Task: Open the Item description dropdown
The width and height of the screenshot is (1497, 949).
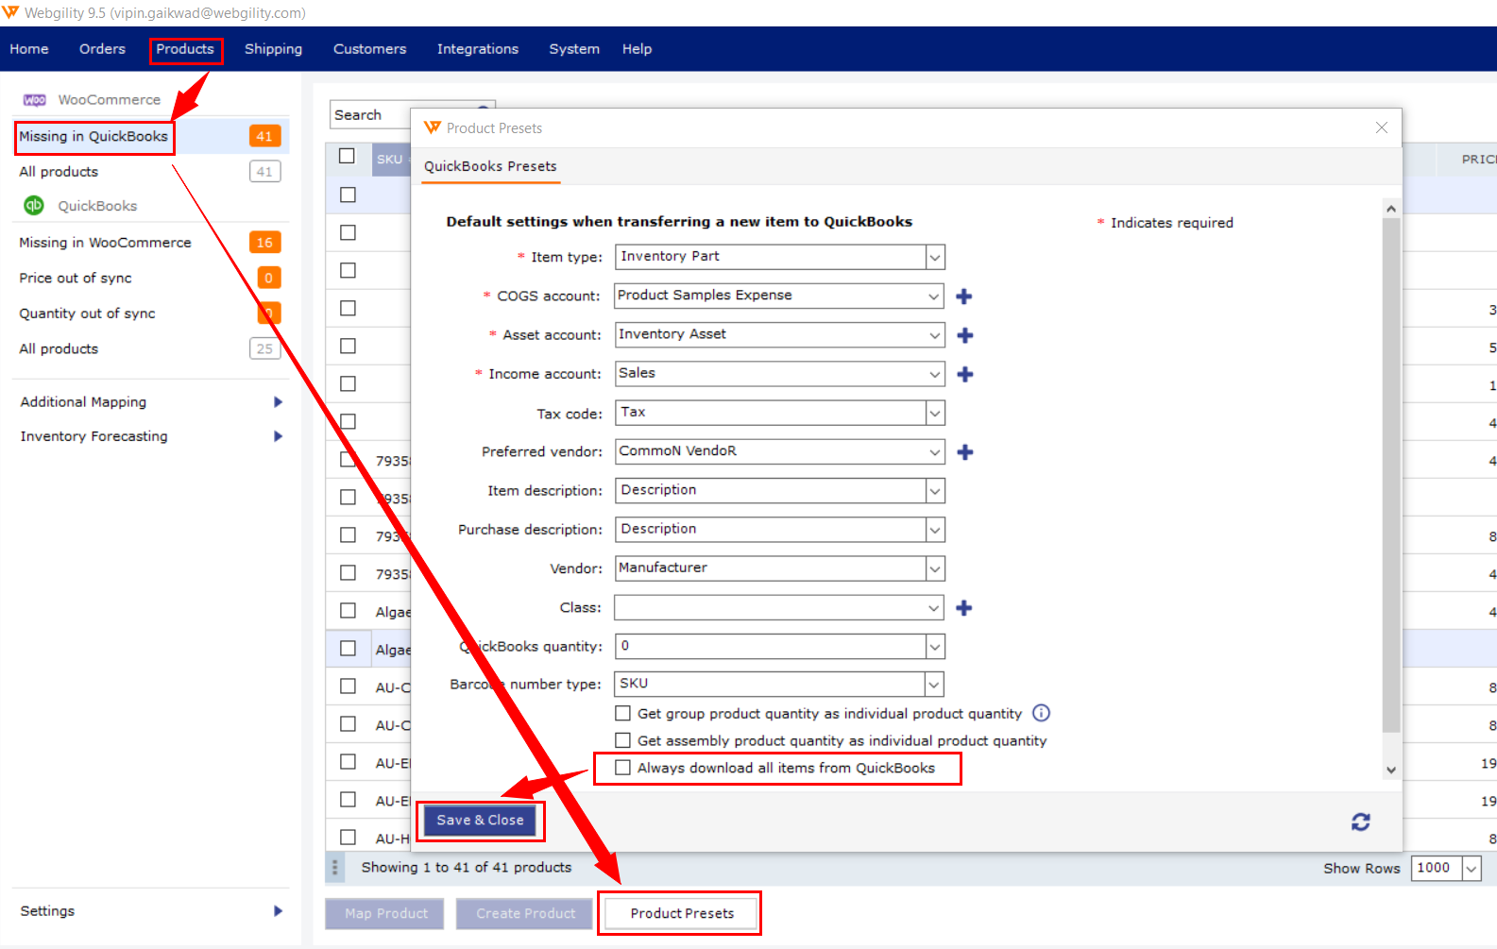Action: (x=934, y=491)
